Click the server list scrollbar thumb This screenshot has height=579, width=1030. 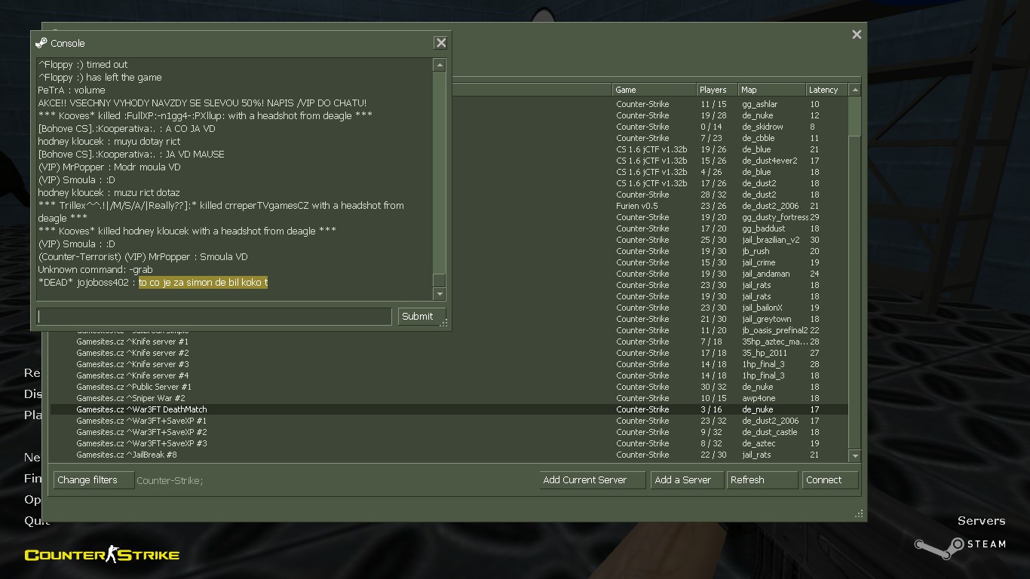coord(854,116)
